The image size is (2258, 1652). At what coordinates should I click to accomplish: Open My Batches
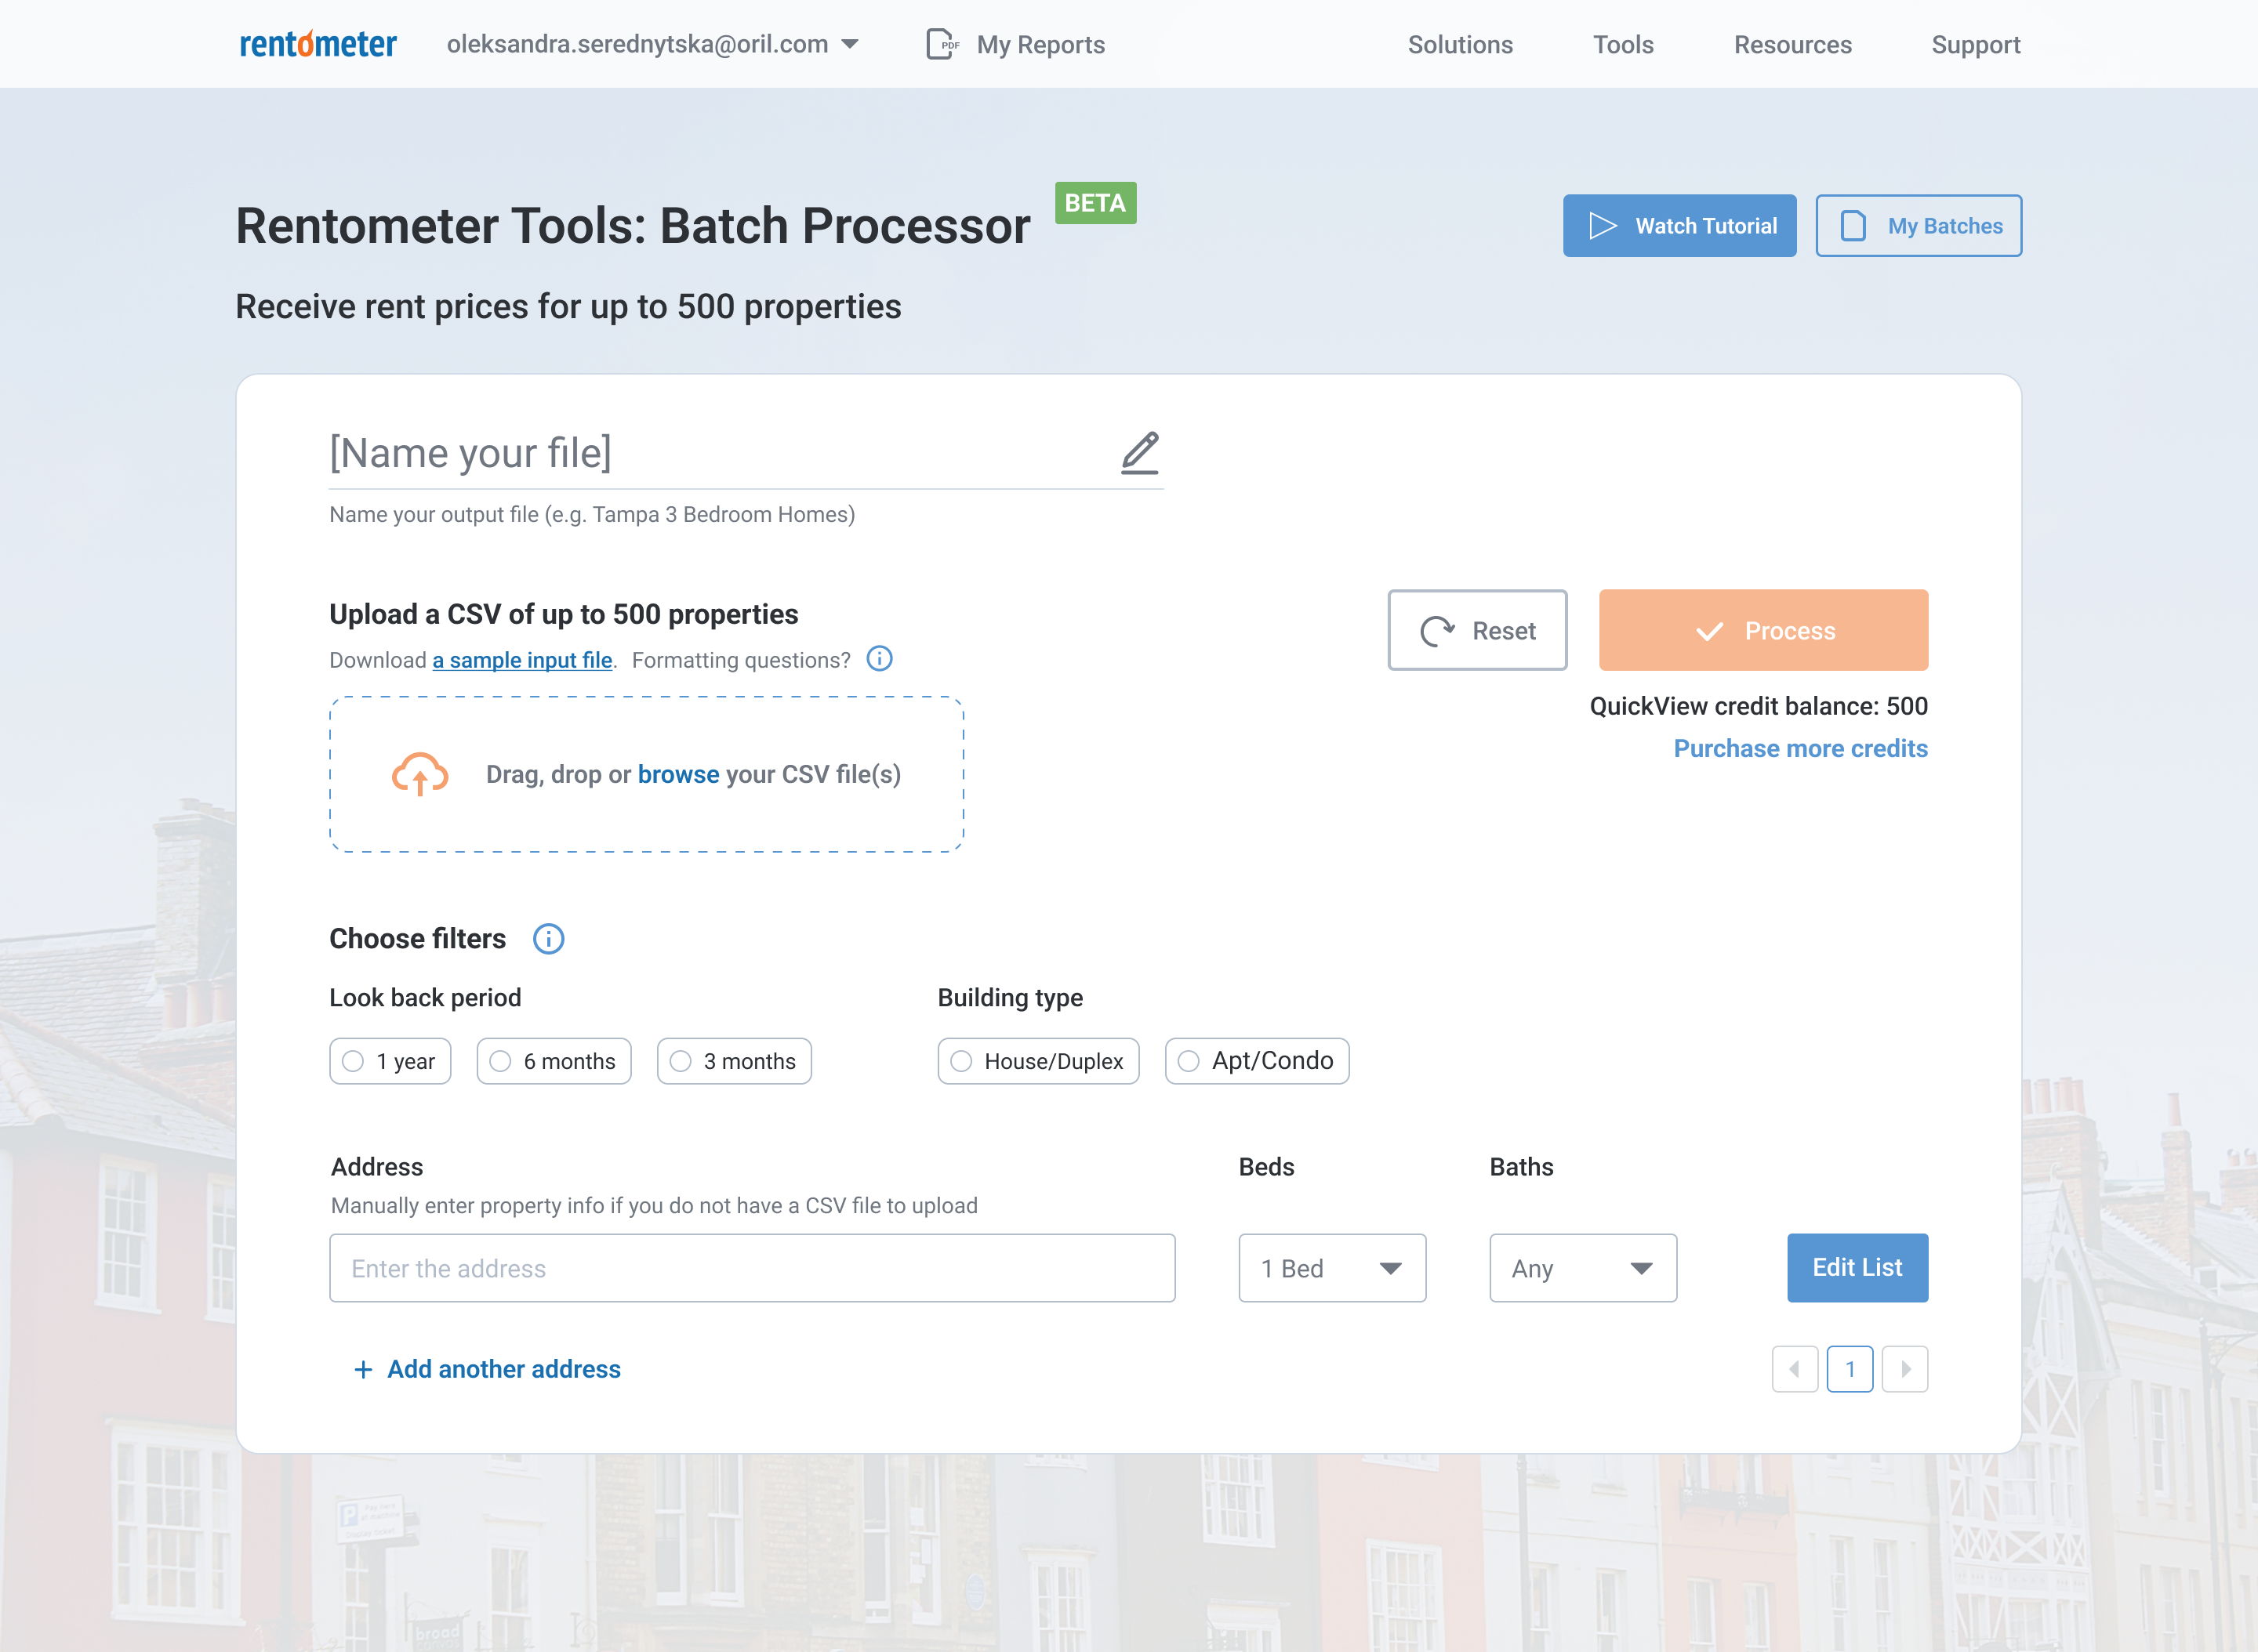1919,226
